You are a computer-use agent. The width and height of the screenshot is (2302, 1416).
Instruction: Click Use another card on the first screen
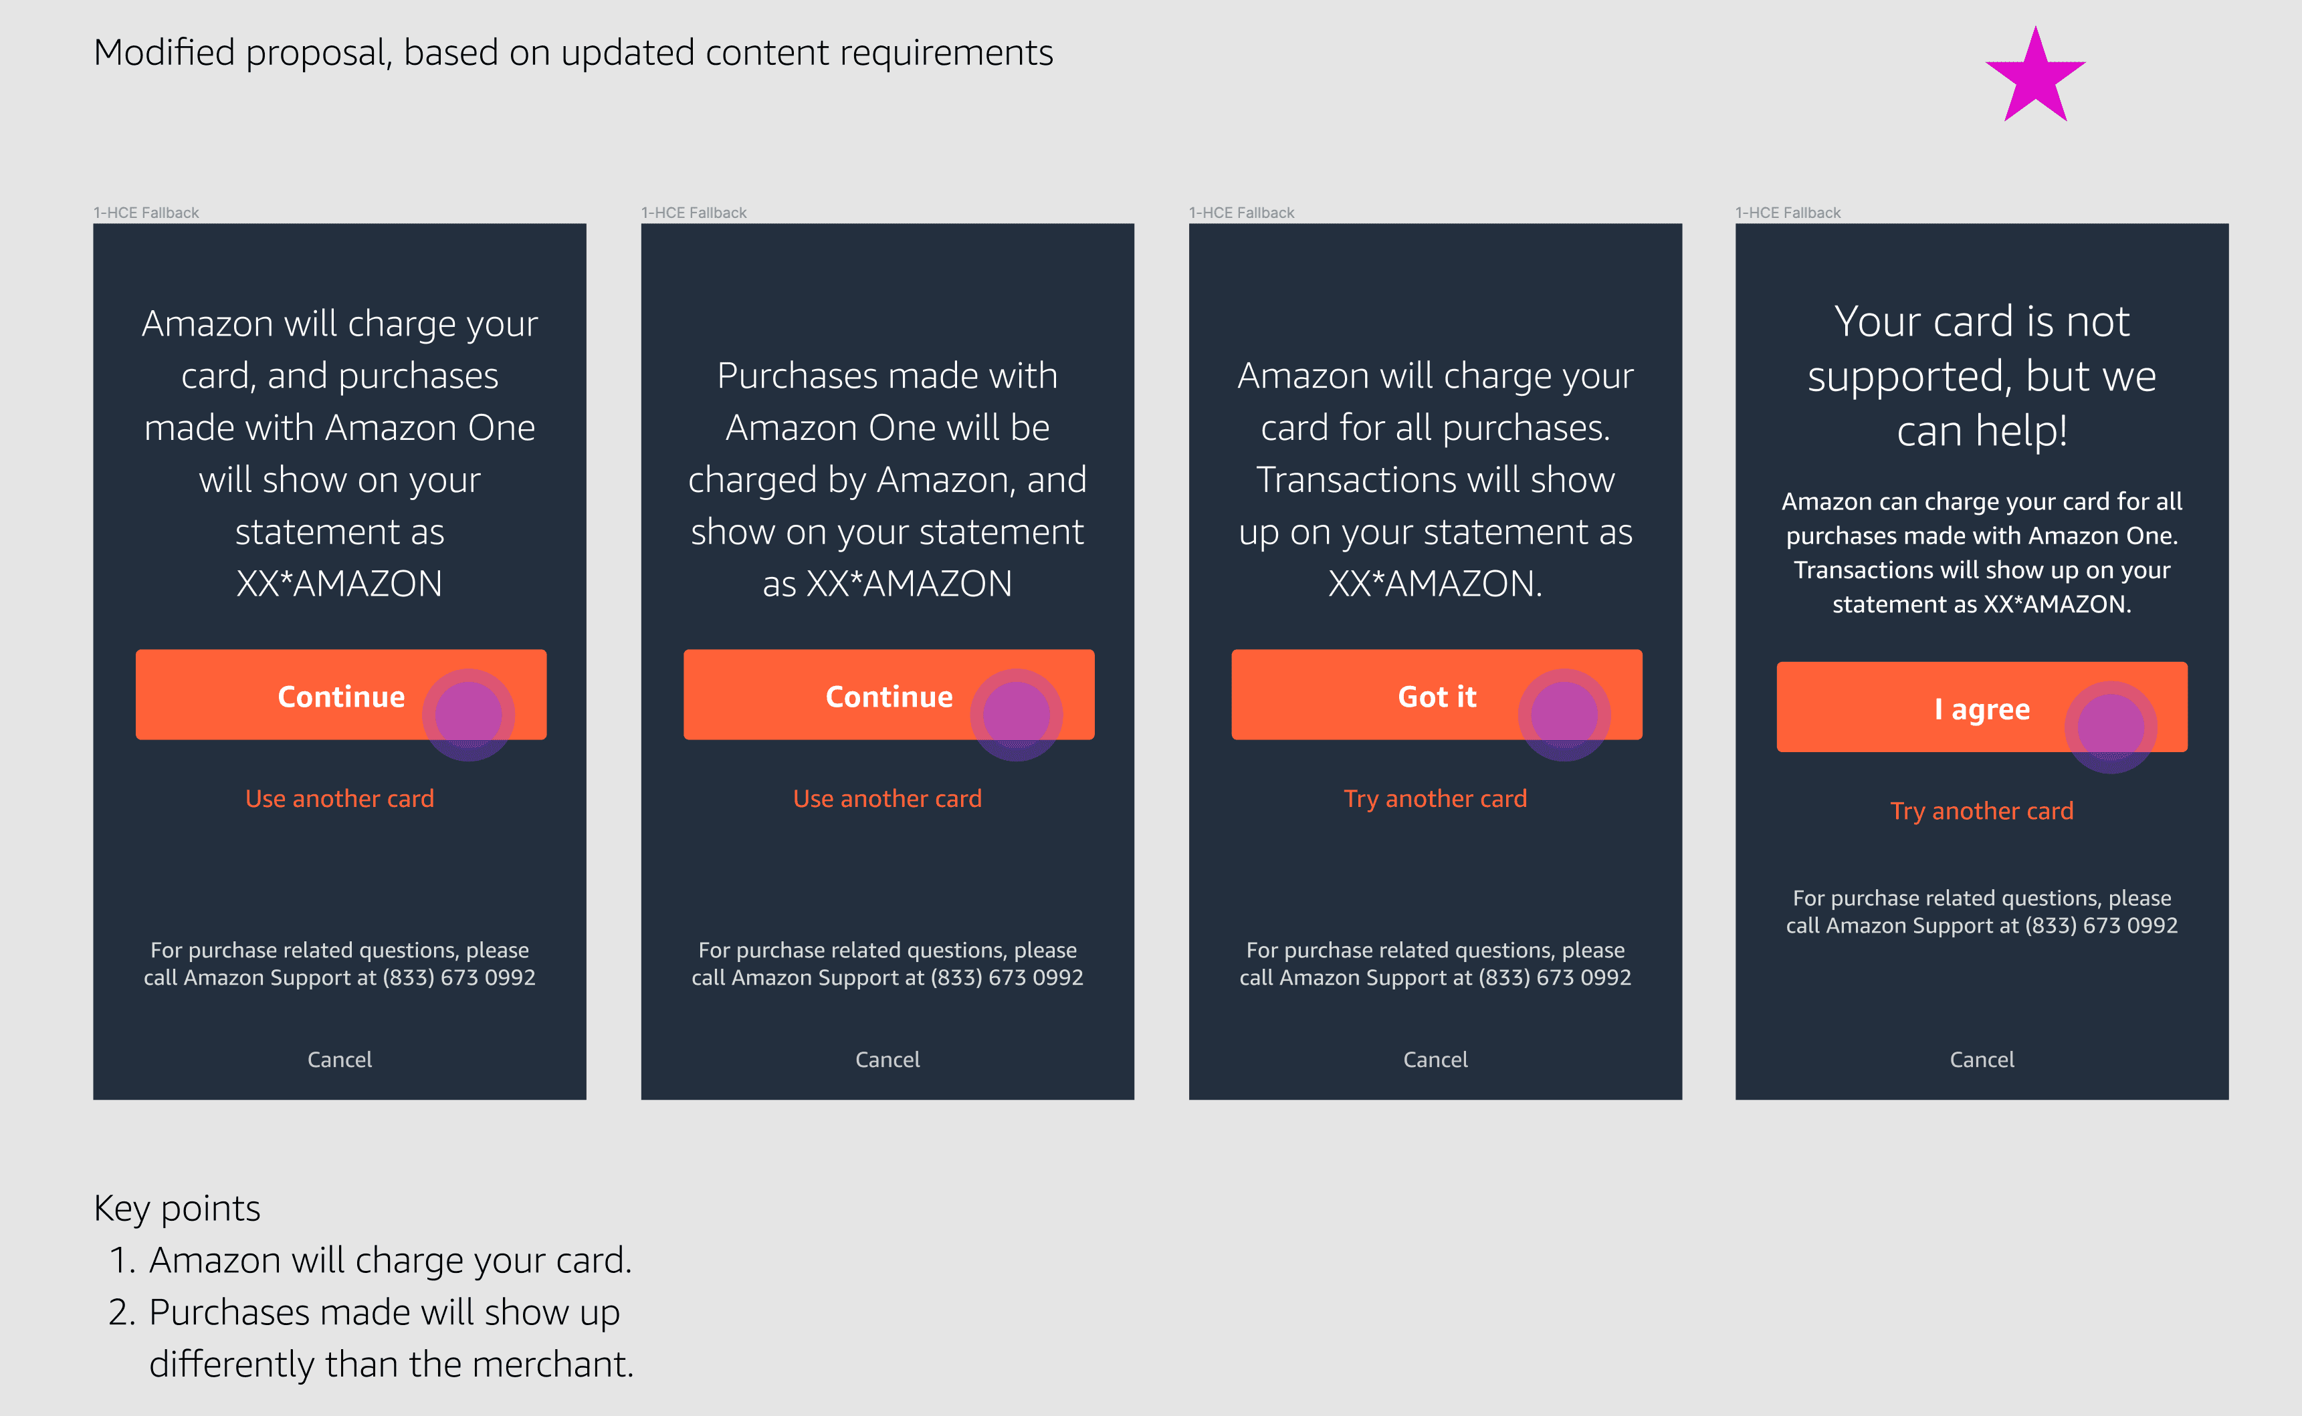click(339, 798)
